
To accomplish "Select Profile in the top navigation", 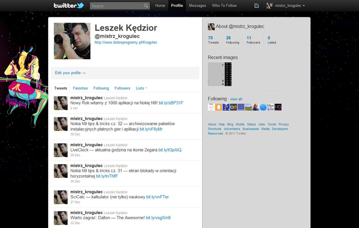I will (177, 5).
